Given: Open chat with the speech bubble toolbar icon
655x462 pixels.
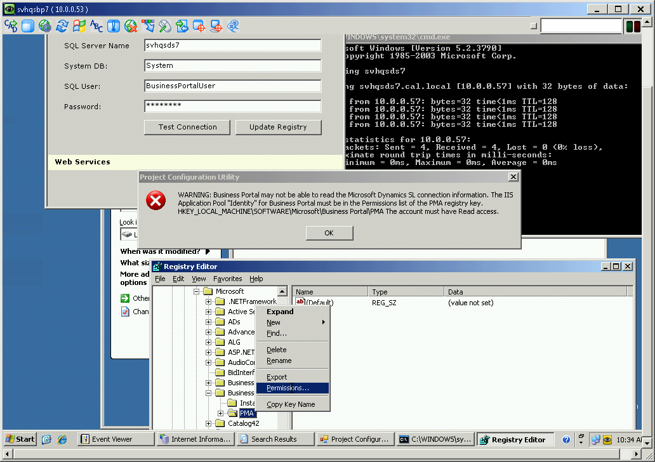Looking at the screenshot, I should pos(234,26).
